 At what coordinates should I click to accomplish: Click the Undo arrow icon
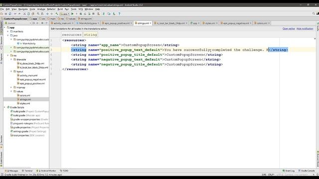click(15, 14)
